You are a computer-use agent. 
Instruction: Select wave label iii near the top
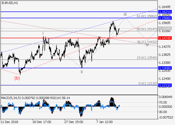(125, 14)
